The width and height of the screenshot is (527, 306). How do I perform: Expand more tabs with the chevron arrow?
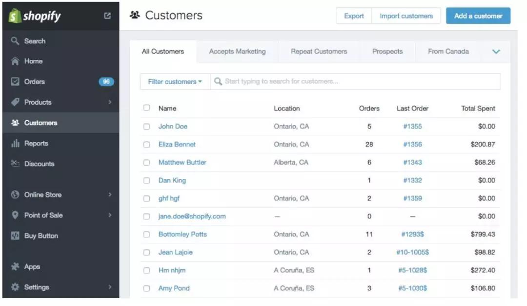point(496,52)
